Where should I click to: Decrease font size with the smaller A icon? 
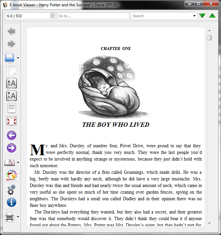12,96
